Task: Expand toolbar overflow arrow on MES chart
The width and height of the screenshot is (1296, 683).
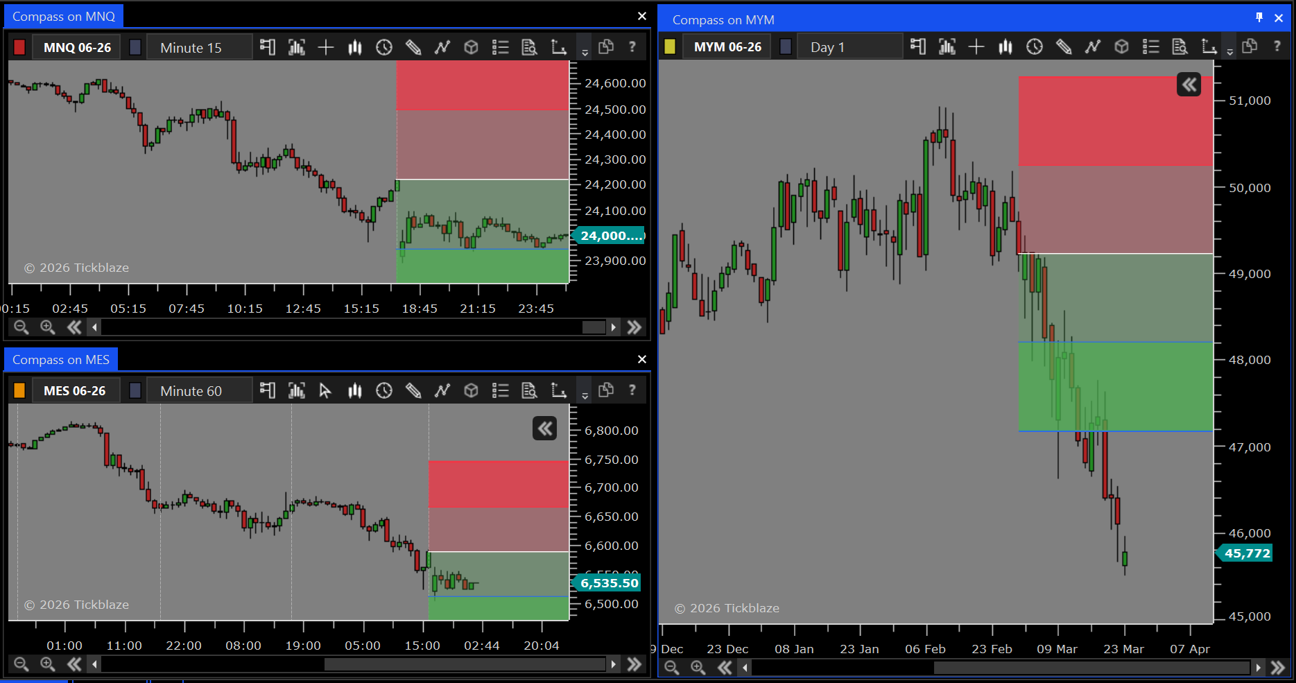Action: tap(585, 395)
